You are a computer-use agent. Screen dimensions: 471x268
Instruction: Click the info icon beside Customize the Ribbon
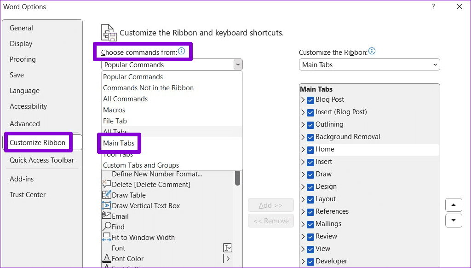(x=372, y=51)
